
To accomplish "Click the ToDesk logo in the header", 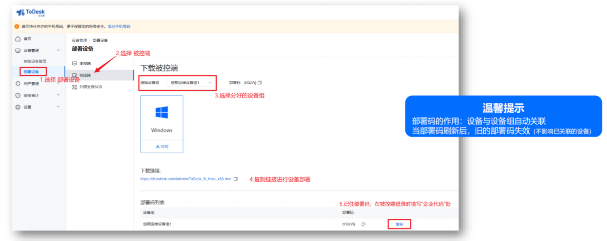I will 30,13.
